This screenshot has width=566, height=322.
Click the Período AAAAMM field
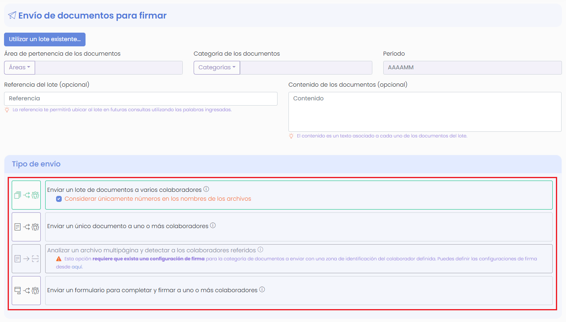[x=472, y=68]
